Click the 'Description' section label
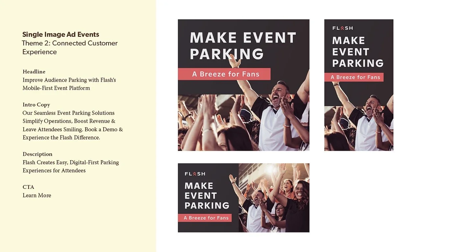 tap(37, 154)
